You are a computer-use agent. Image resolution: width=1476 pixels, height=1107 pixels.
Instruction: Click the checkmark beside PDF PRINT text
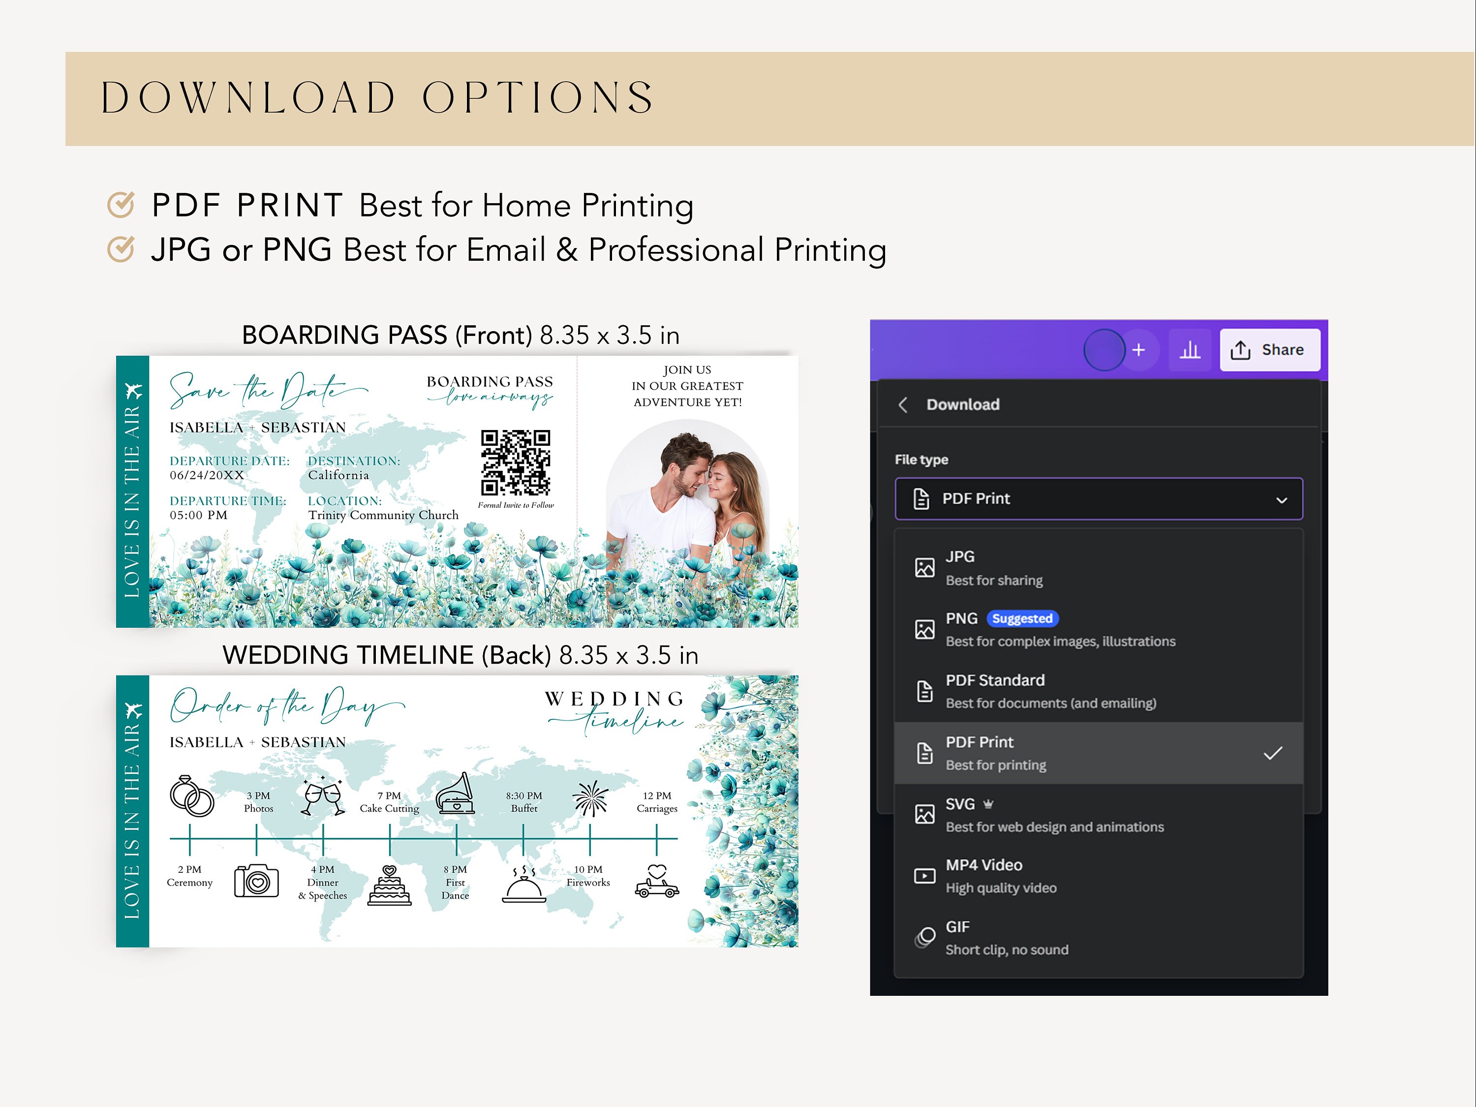[x=121, y=204]
